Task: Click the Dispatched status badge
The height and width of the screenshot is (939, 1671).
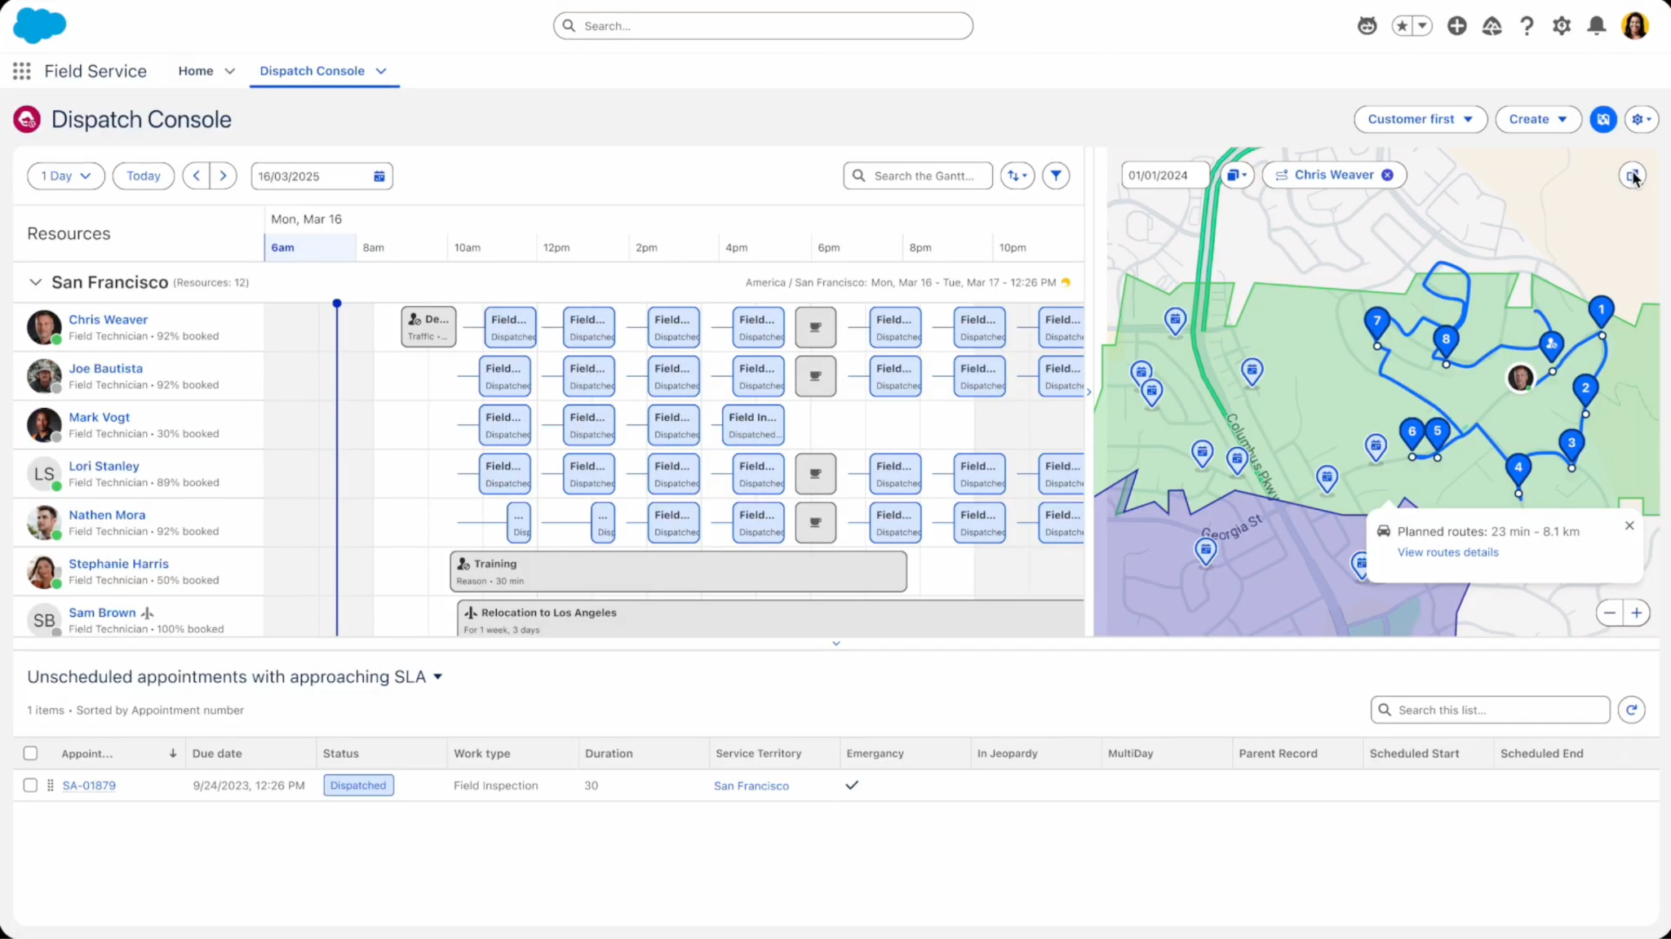Action: (x=358, y=785)
